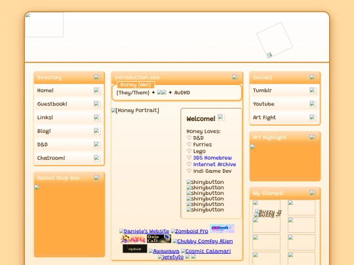This screenshot has height=265, width=354.
Task: Click the icon beside Links!
Action: point(97,117)
